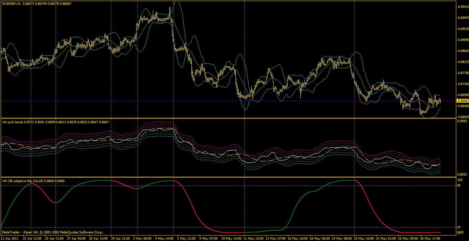The image size is (469, 241).
Task: Click the 21 Apr 2011 date label
Action: point(9,238)
